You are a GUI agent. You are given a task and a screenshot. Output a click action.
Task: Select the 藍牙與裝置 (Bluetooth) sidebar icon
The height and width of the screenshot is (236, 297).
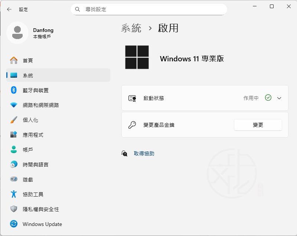tap(14, 90)
